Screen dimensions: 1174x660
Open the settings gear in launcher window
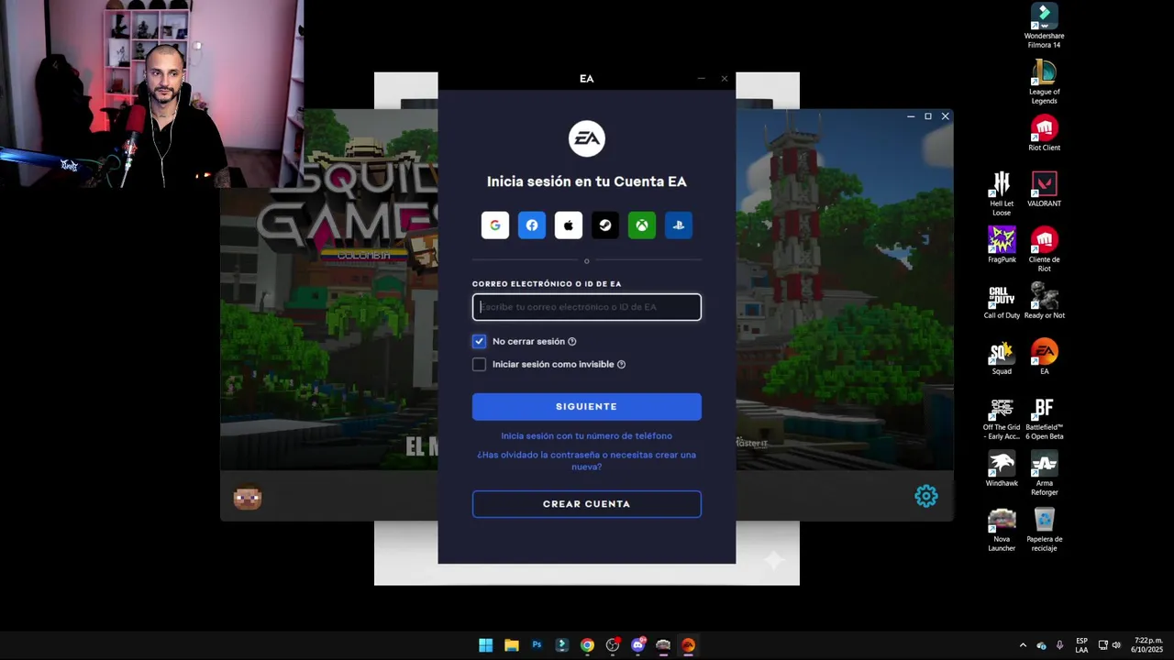pyautogui.click(x=926, y=496)
